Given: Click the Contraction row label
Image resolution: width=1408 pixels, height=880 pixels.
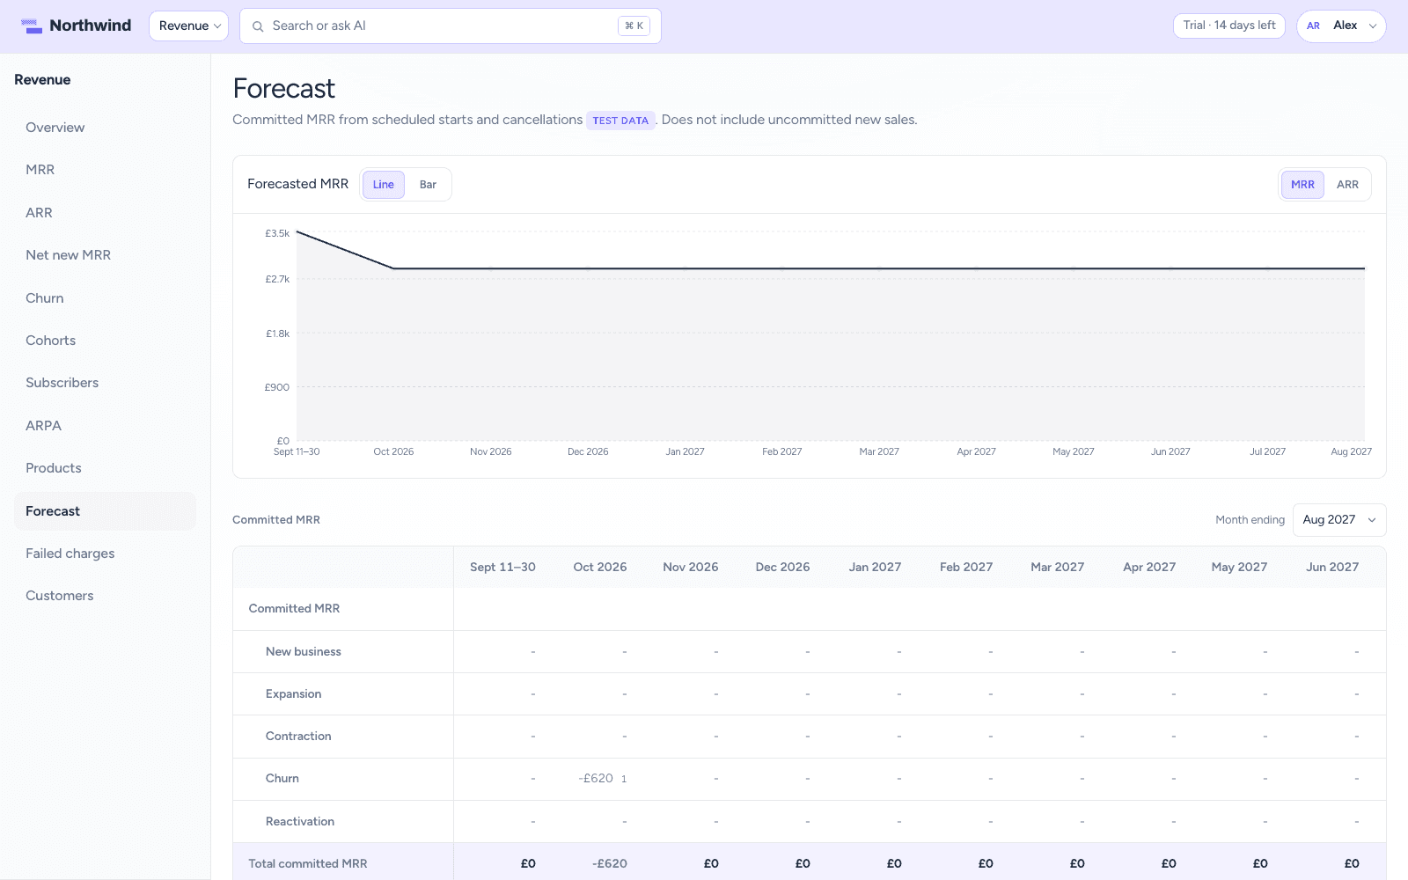Looking at the screenshot, I should 298,737.
